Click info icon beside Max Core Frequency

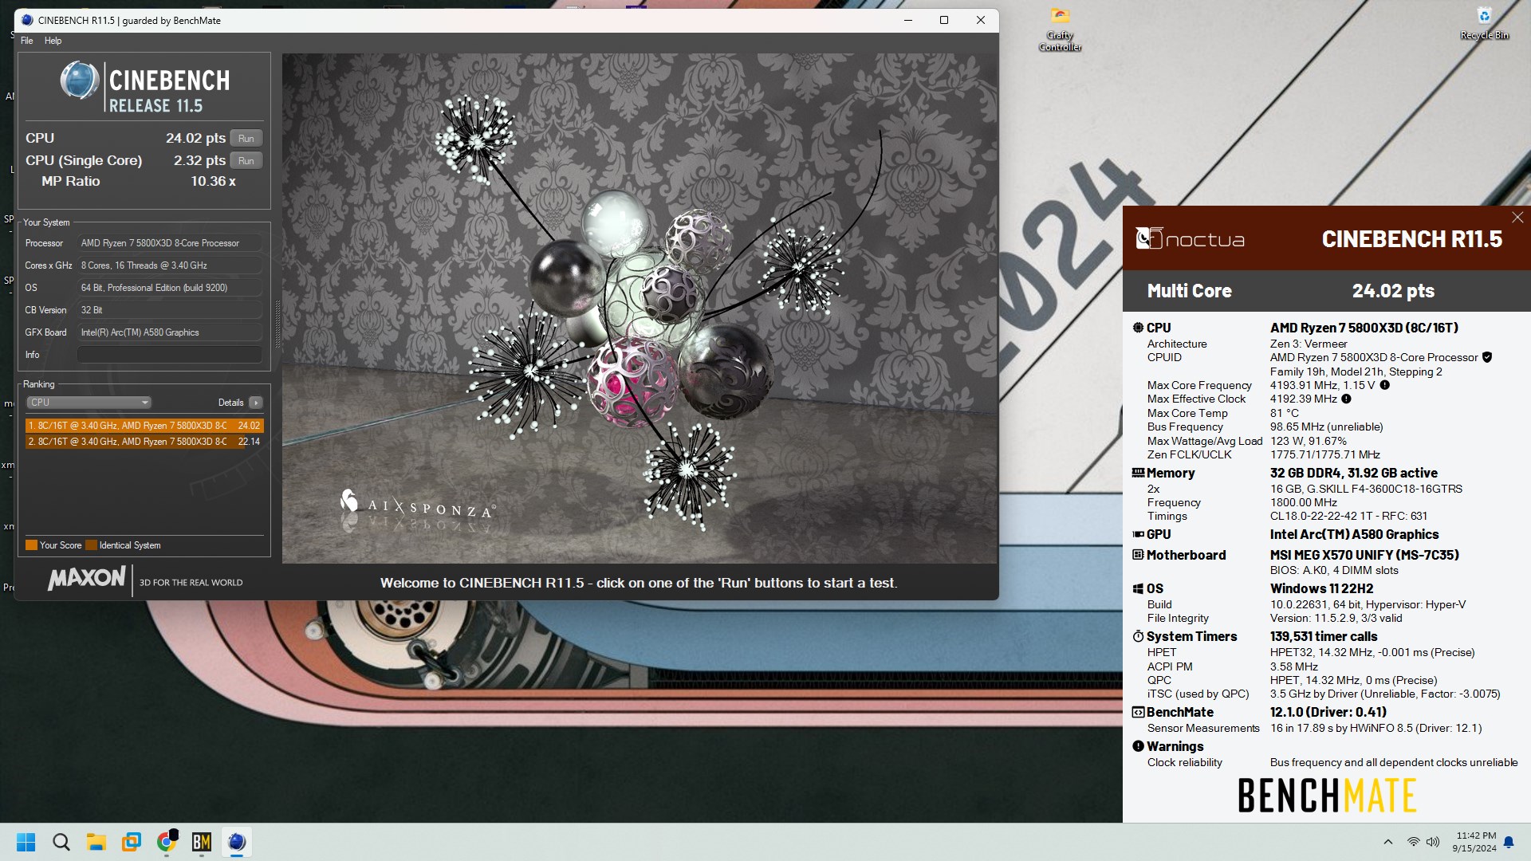click(1385, 385)
